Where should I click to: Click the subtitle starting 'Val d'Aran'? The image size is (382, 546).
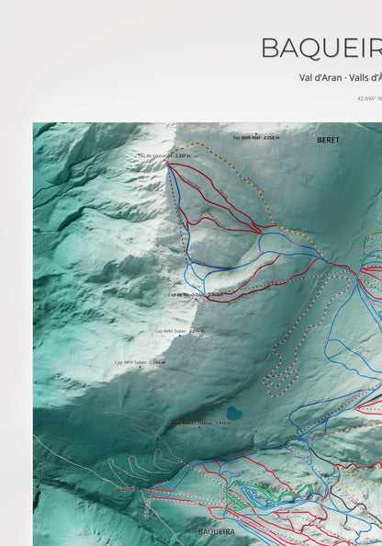[x=341, y=77]
